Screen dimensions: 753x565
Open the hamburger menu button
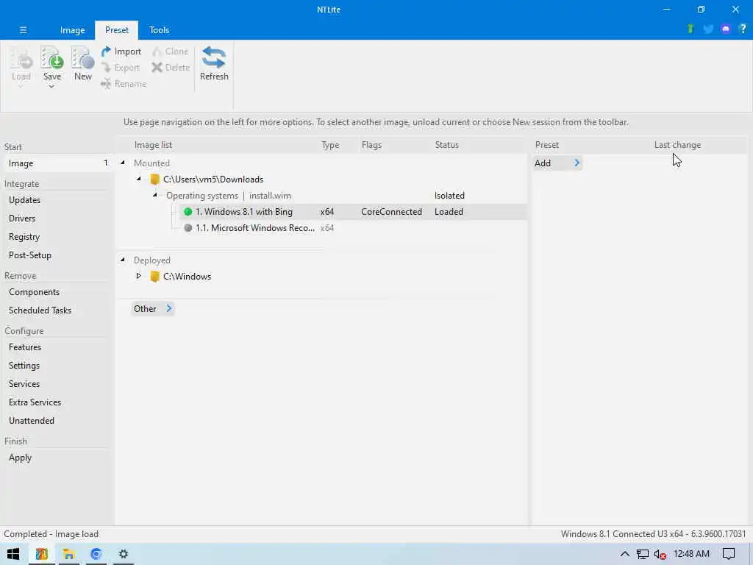pyautogui.click(x=23, y=29)
